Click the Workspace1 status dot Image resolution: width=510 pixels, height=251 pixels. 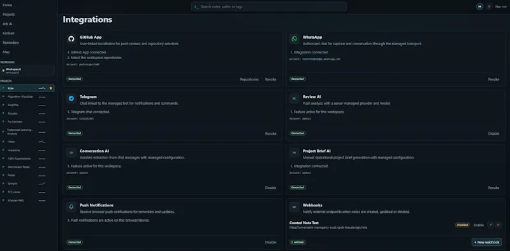(x=3, y=71)
